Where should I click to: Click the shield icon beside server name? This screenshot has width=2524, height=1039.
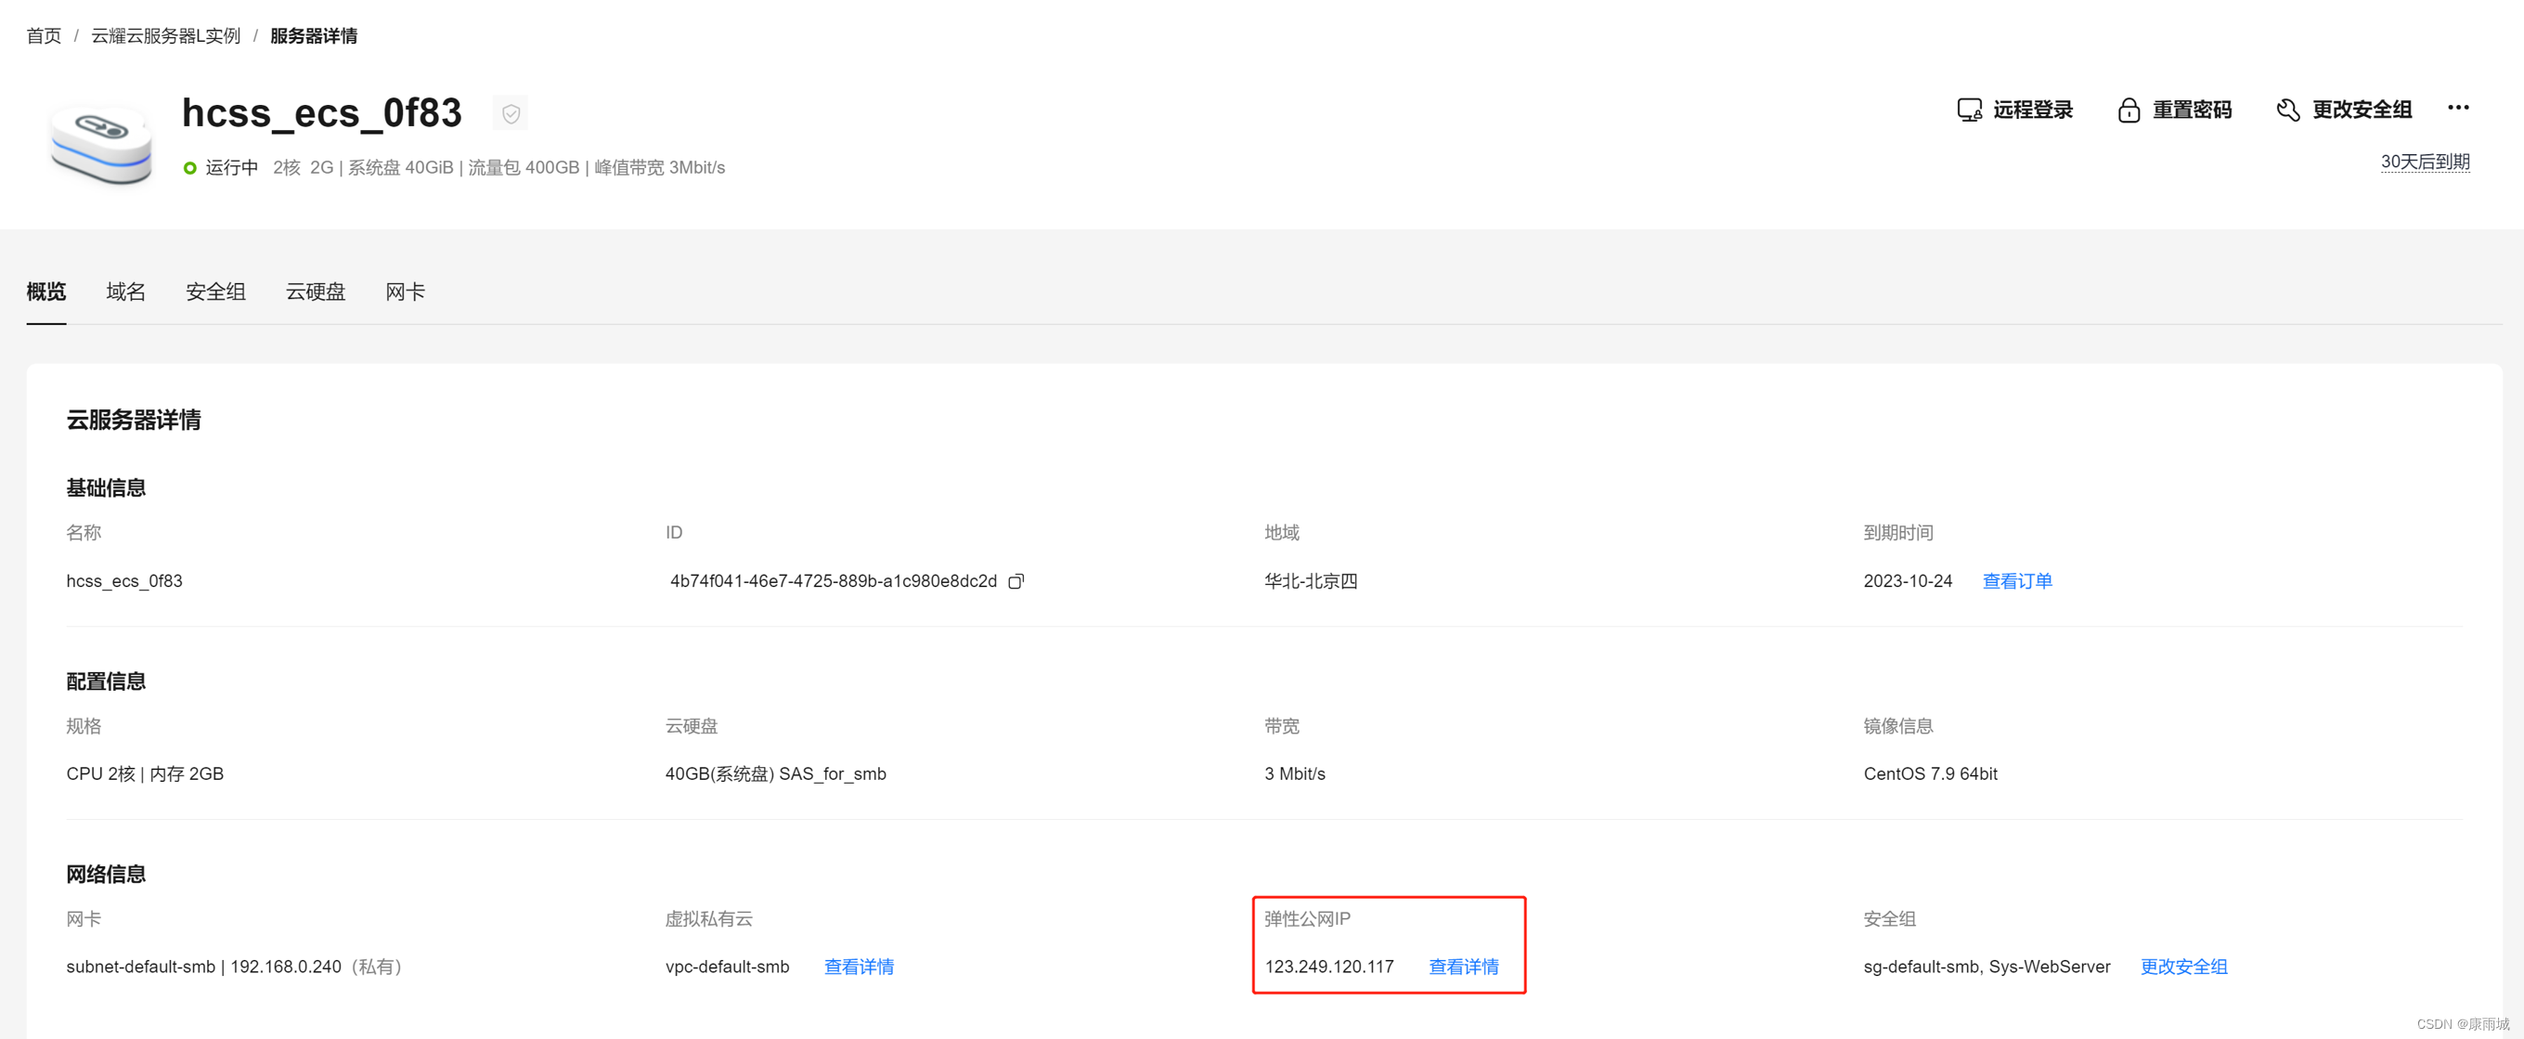[511, 113]
